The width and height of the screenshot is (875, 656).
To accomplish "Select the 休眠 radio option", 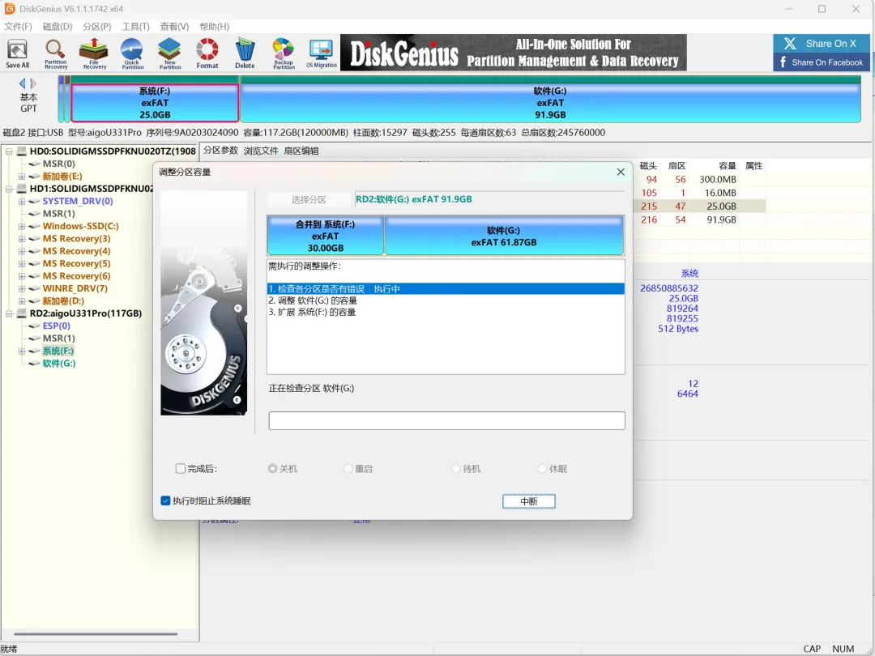I will (542, 469).
